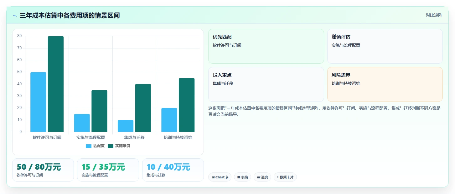
Task: Open the 投入重点 matrix card
Action: pyautogui.click(x=266, y=84)
